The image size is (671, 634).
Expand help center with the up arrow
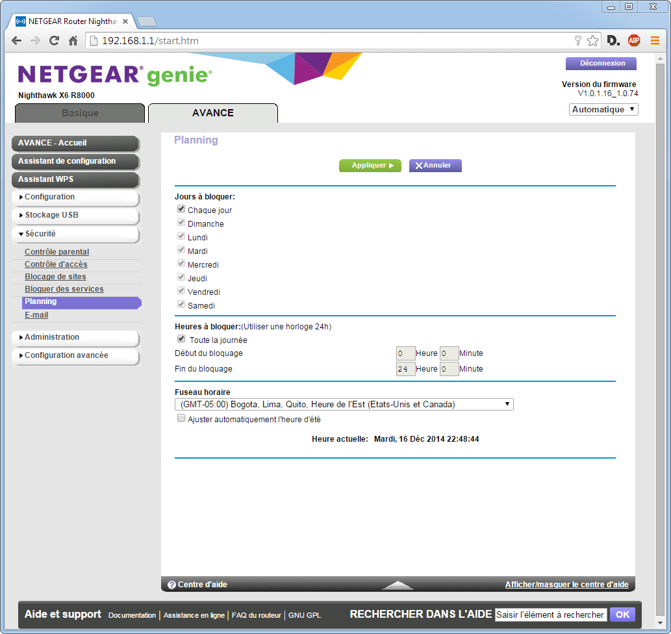398,585
